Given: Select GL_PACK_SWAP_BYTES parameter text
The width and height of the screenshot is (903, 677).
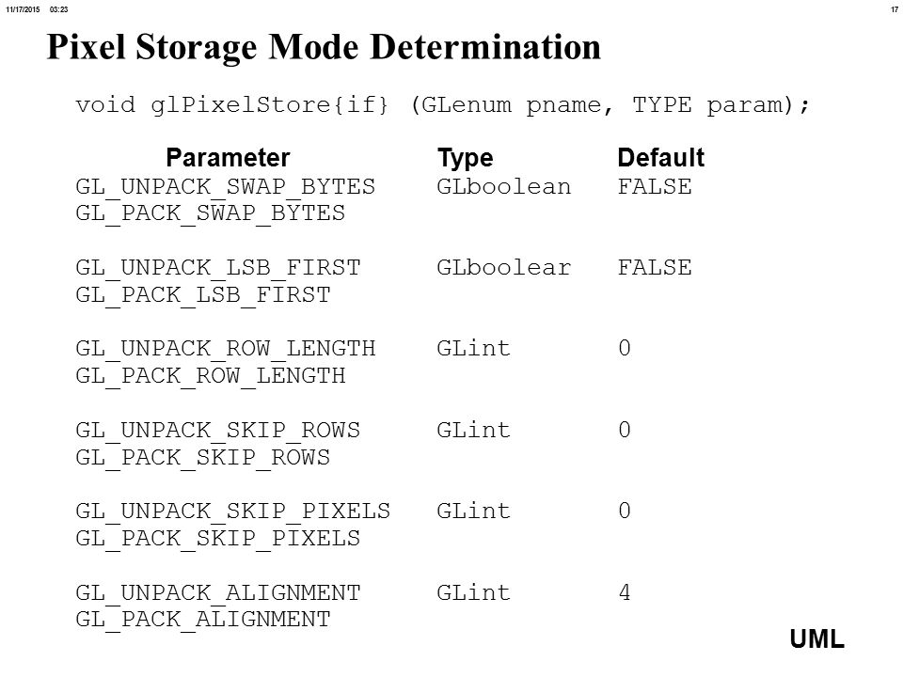Looking at the screenshot, I should pyautogui.click(x=210, y=214).
